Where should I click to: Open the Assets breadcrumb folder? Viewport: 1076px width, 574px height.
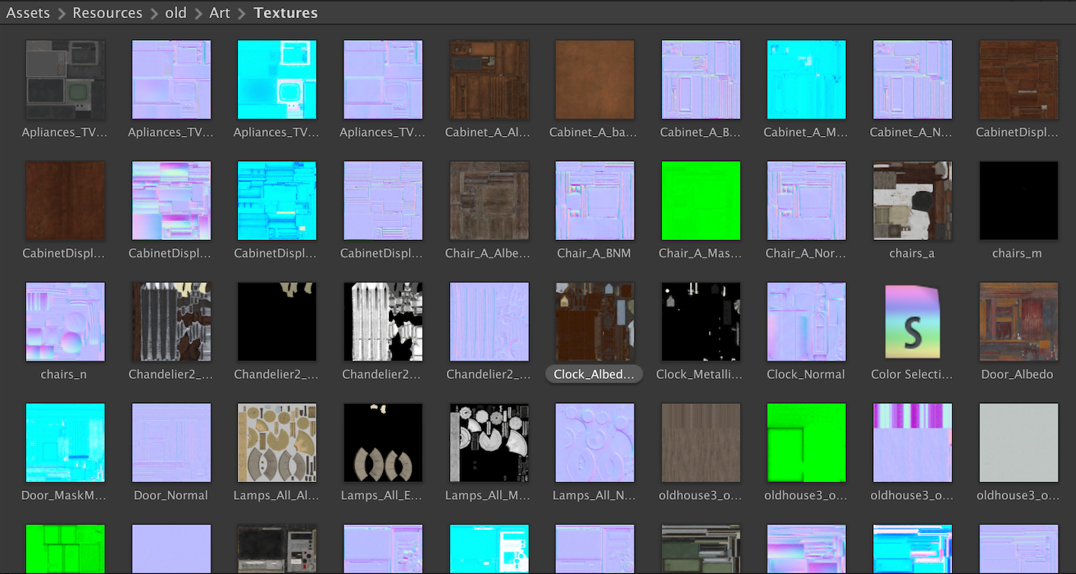point(28,13)
